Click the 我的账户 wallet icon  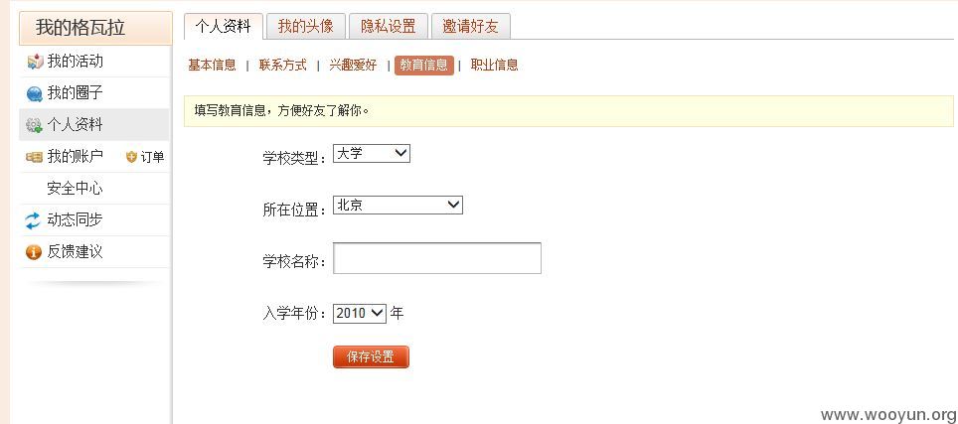[34, 158]
